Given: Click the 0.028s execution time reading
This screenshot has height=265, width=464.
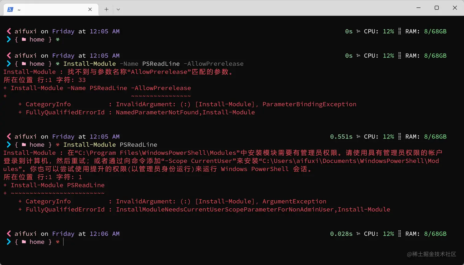Looking at the screenshot, I should point(341,233).
